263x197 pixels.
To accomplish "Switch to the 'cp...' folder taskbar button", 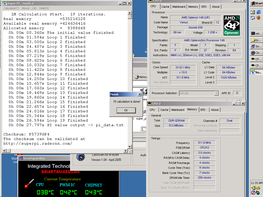I will [256, 40].
